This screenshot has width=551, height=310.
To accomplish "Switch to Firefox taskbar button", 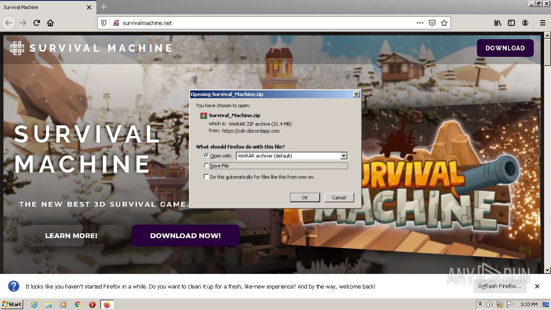I will coord(107,304).
